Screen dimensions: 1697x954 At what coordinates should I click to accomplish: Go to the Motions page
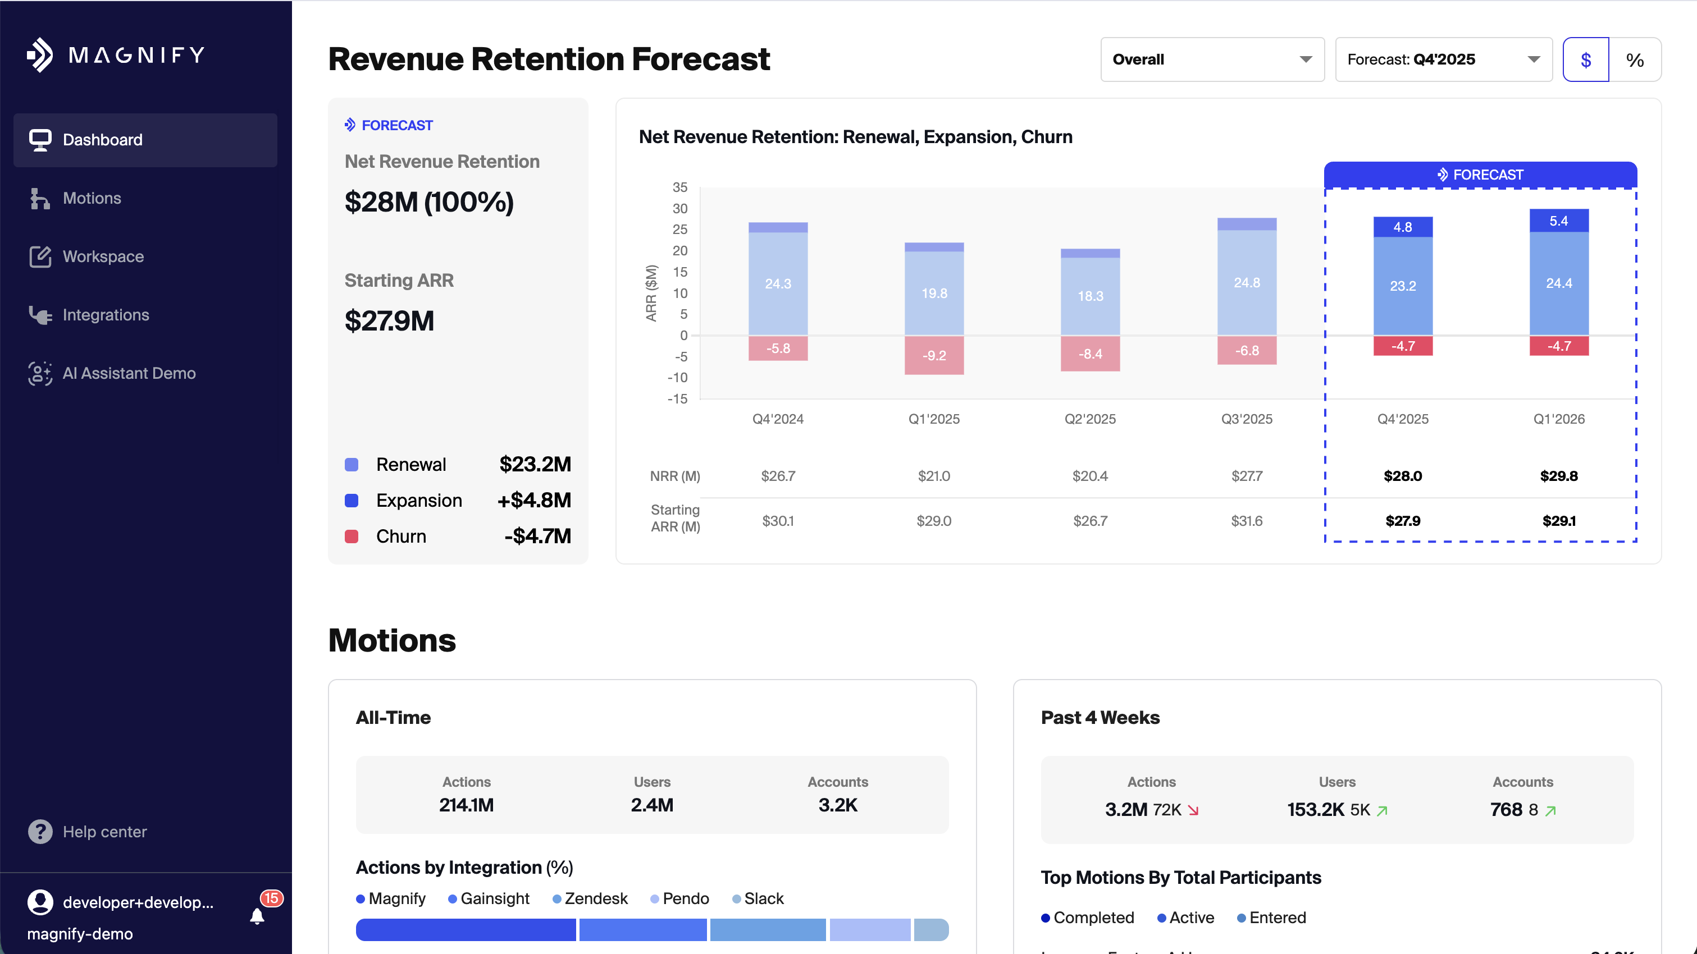click(x=92, y=198)
